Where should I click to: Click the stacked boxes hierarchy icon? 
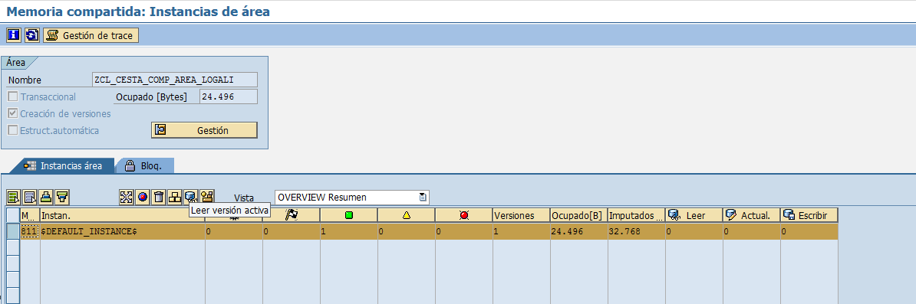[175, 198]
